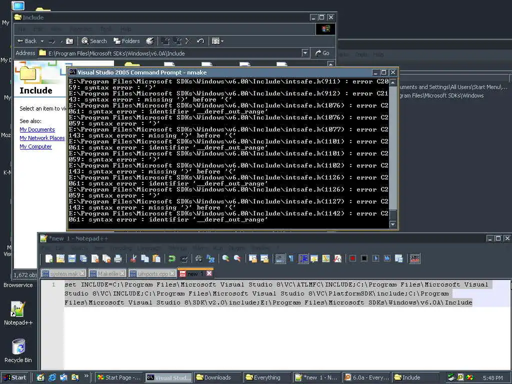512x384 pixels.
Task: Switch to the uimports.cpp tab
Action: (152, 273)
